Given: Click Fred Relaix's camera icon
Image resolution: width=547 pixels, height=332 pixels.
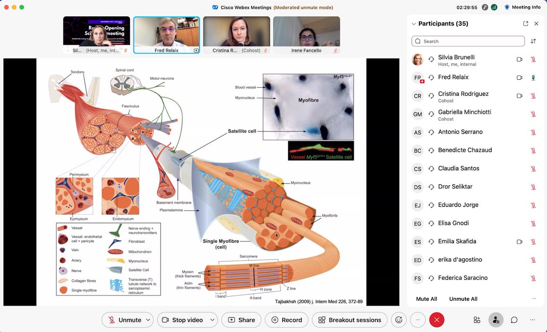Looking at the screenshot, I should [519, 78].
